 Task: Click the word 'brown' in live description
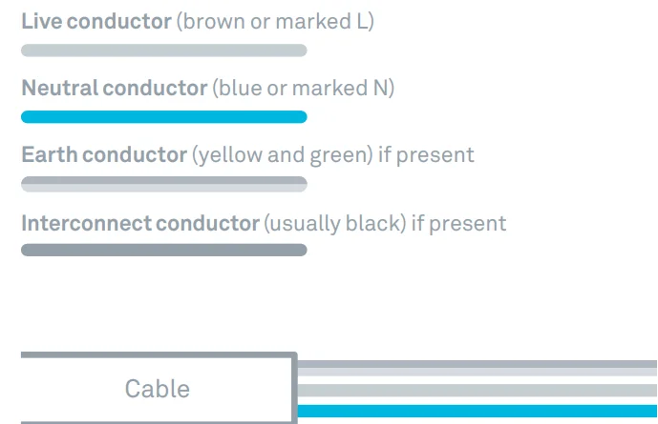[x=214, y=21]
